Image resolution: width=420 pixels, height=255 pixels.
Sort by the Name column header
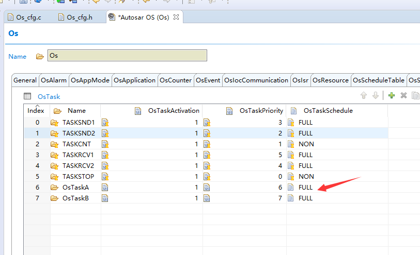pyautogui.click(x=76, y=111)
